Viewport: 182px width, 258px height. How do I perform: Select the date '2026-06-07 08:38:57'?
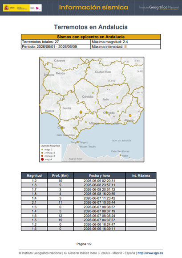click(x=99, y=207)
